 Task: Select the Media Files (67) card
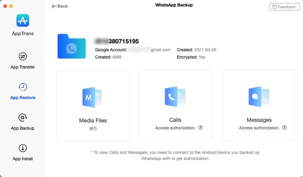tap(93, 106)
